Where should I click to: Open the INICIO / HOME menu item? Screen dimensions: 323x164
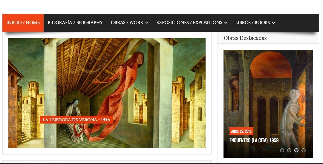click(23, 23)
